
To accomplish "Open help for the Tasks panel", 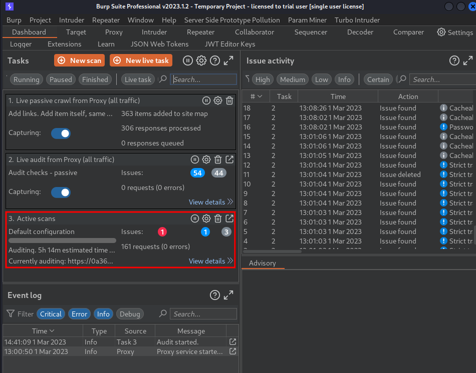I will pos(215,60).
